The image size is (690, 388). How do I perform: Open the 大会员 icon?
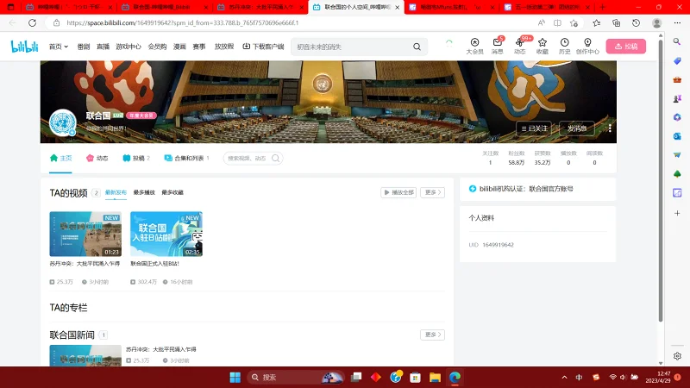(474, 46)
